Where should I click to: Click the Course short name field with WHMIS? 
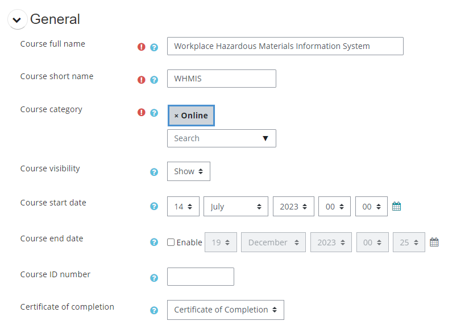221,79
